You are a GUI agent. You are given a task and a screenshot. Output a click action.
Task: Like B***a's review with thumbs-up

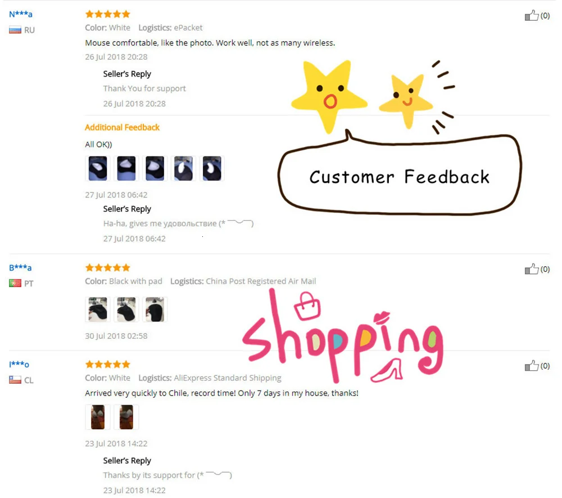pyautogui.click(x=532, y=269)
